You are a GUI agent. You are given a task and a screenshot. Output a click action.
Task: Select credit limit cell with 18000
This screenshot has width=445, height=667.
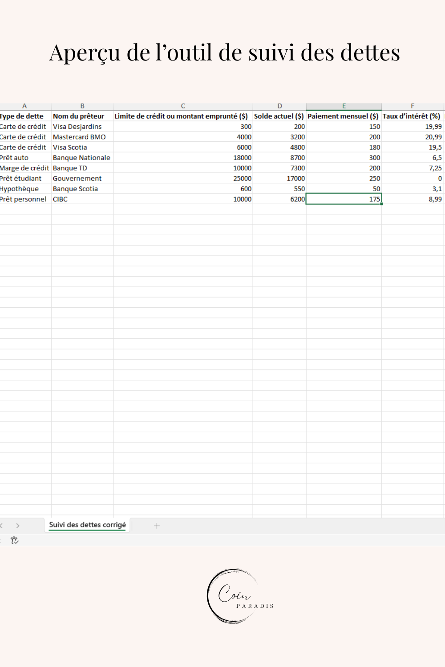click(x=183, y=157)
